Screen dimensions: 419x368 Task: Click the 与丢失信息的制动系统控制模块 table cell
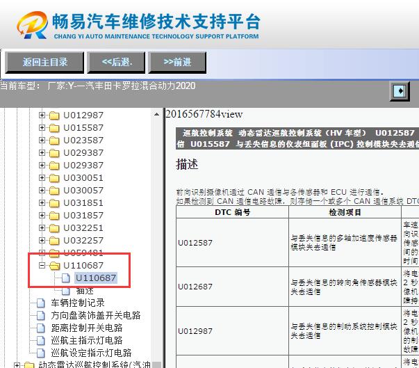click(344, 331)
